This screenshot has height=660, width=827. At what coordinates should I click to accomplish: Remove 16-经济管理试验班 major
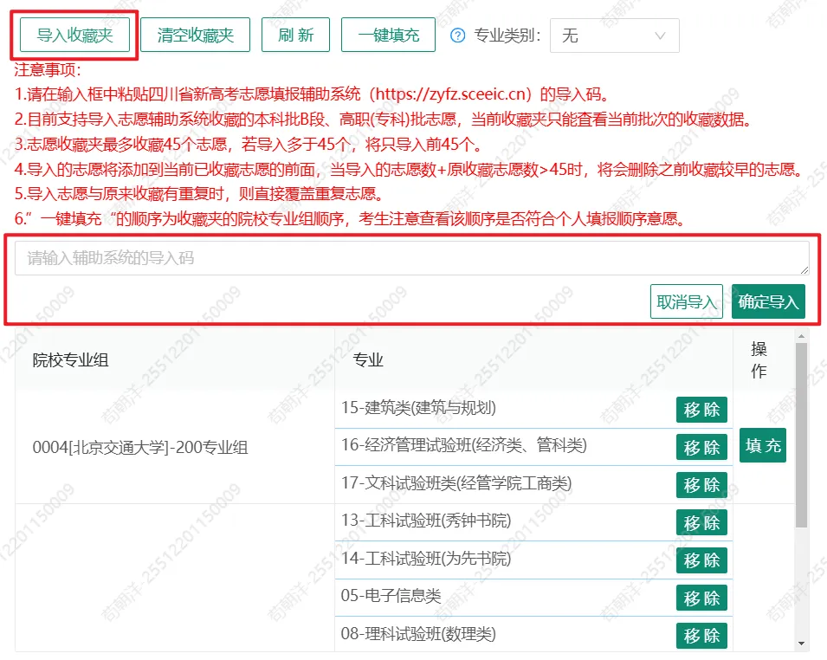(x=701, y=447)
